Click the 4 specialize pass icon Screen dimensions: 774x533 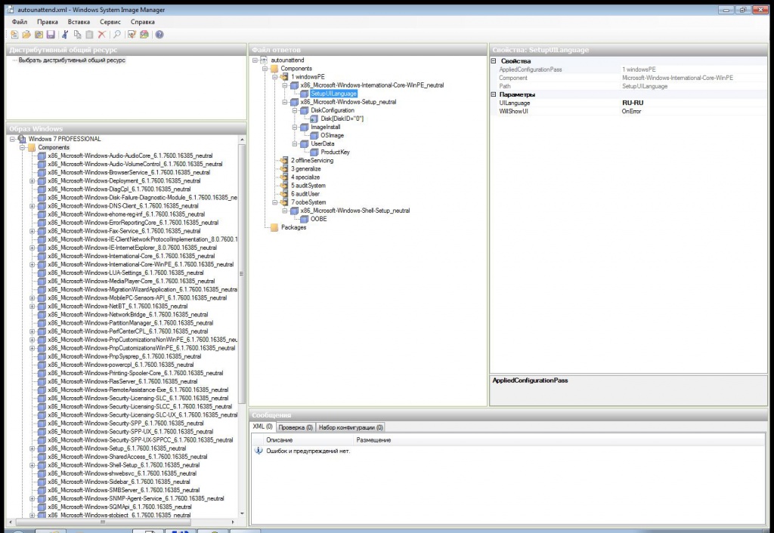[x=284, y=177]
